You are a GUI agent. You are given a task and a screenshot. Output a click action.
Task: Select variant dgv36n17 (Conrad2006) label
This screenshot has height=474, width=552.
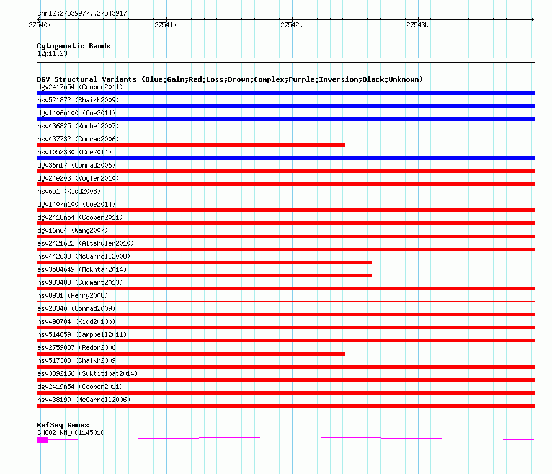point(76,165)
